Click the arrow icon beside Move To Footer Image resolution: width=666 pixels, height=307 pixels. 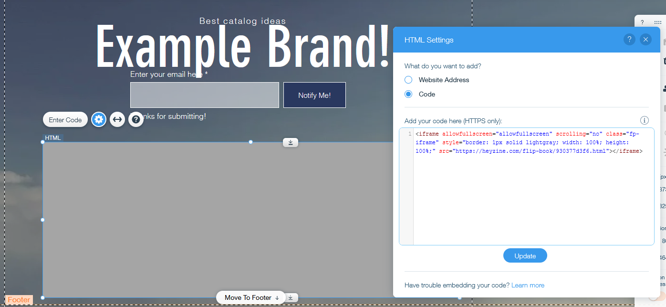290,297
